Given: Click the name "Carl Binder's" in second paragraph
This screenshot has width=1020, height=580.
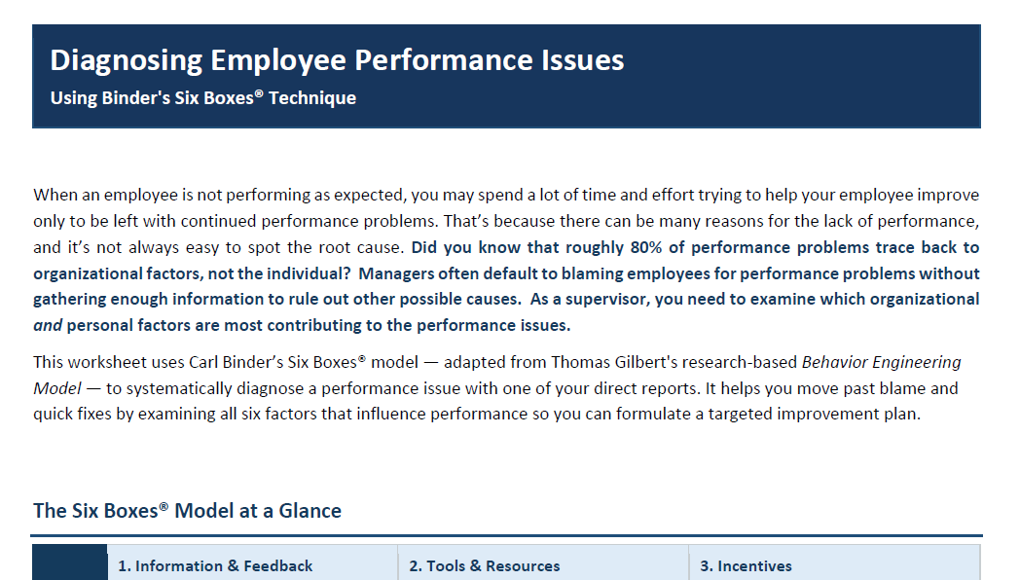Looking at the screenshot, I should 237,362.
